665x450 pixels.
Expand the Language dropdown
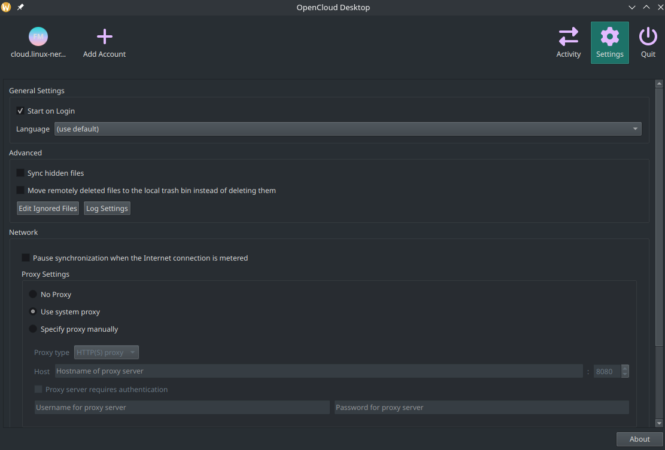(348, 128)
